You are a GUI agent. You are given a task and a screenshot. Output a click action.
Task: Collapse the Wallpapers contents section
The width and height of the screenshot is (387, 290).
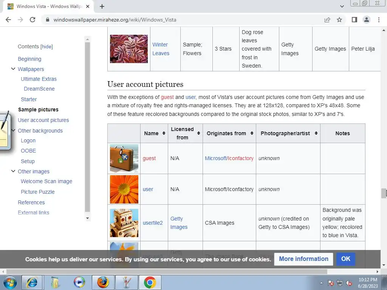point(13,69)
